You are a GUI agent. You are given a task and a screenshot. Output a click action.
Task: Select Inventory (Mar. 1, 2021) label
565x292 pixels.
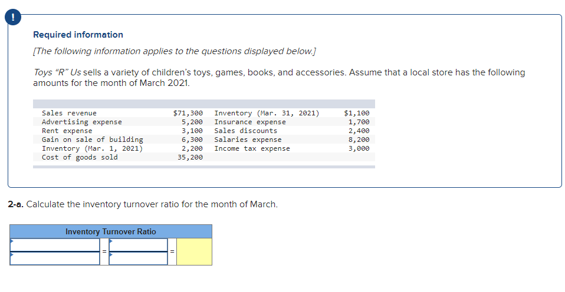coord(92,148)
